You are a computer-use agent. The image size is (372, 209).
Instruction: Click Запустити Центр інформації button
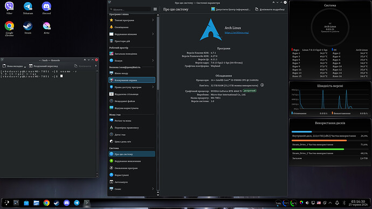(x=231, y=9)
